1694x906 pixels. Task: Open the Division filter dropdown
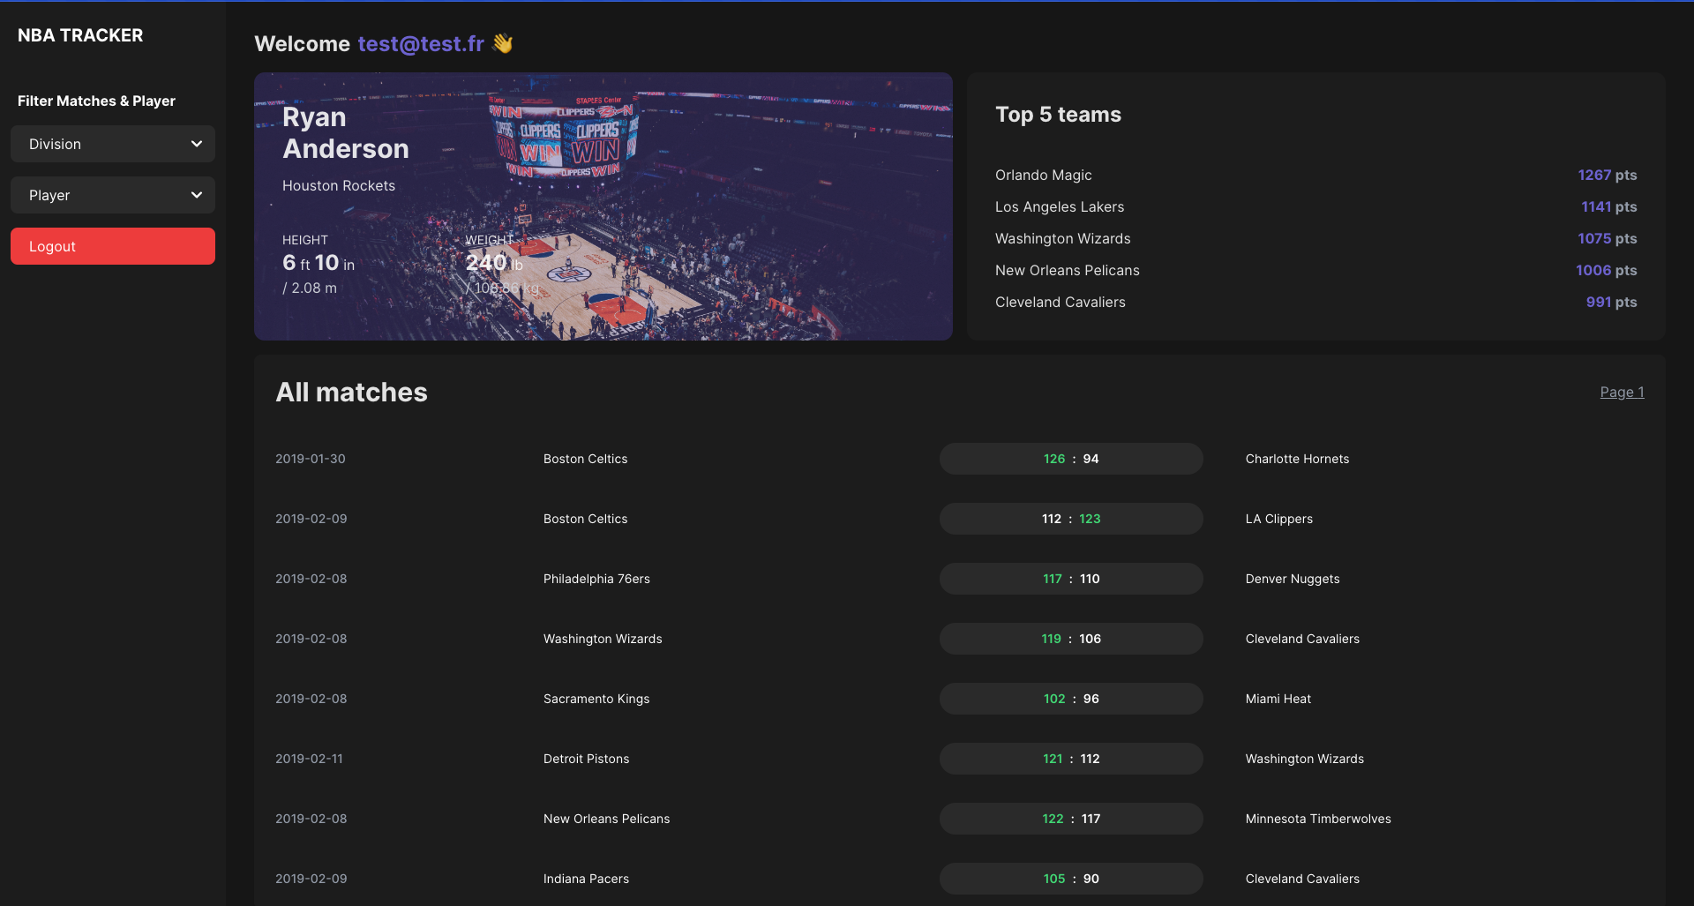(x=113, y=144)
